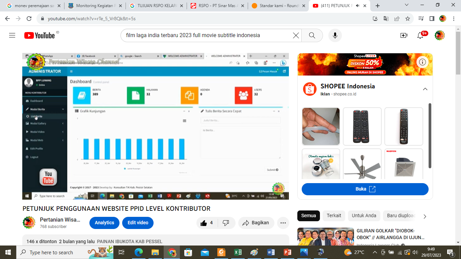Screen dimensions: 461x259
Task: Switch to the RSPO - PT Sinar Mas browser tab
Action: pyautogui.click(x=215, y=5)
